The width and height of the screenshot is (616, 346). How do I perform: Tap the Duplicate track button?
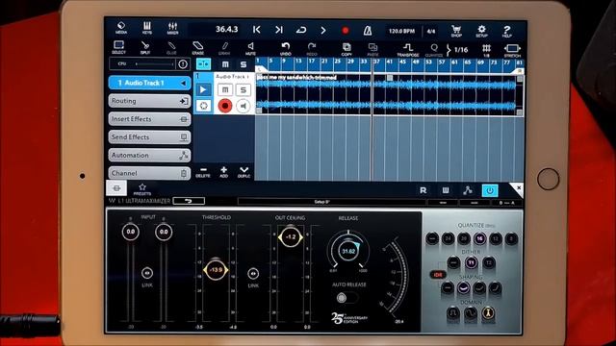(244, 172)
